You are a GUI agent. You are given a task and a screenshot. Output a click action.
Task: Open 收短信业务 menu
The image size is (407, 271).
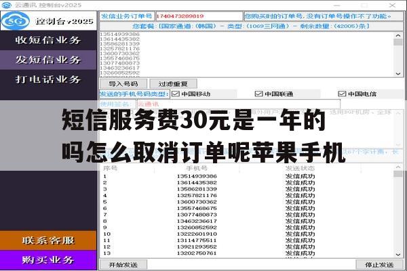[48, 40]
